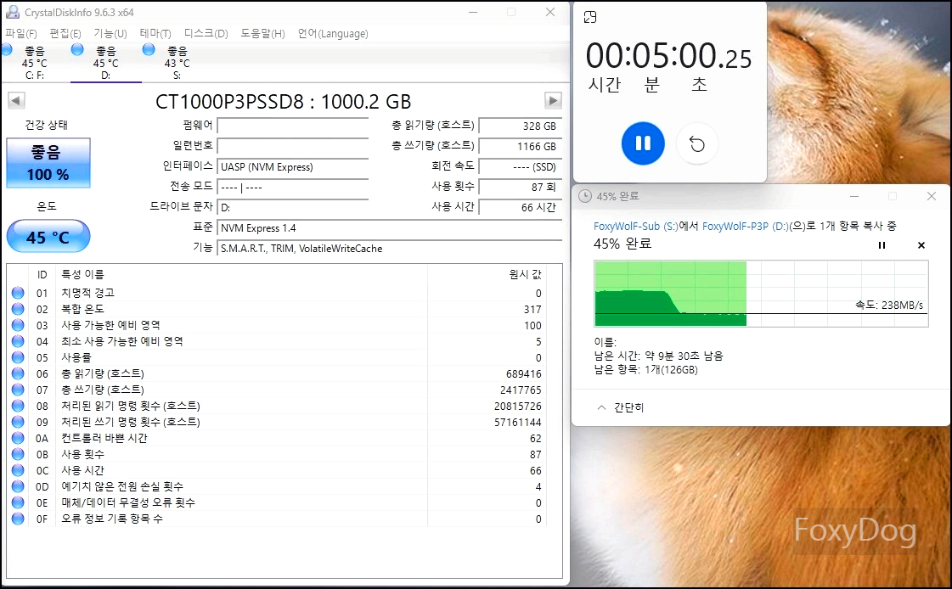The height and width of the screenshot is (589, 952).
Task: Go to previous disk with left arrow
Action: point(16,100)
